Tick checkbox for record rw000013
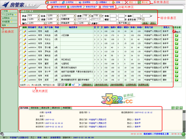Image resolution: width=186 pixels, height=139 pixels. (x=21, y=52)
